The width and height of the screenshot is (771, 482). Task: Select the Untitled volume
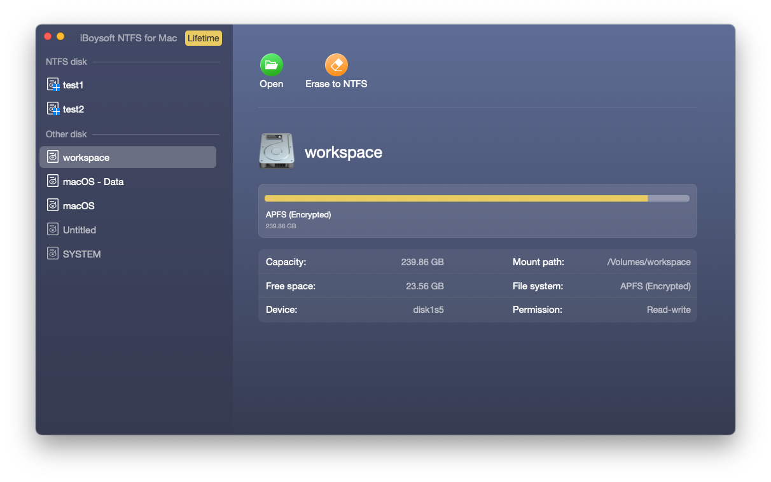tap(128, 230)
